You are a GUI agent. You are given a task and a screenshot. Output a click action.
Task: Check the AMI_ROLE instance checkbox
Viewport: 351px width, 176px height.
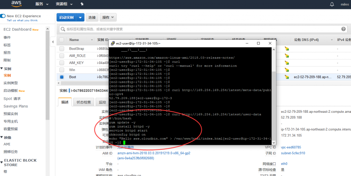62,56
